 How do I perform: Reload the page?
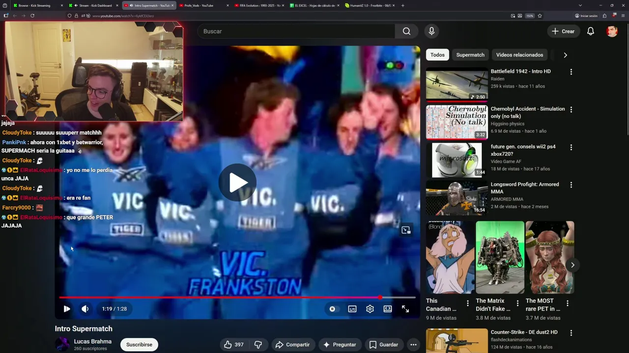tap(32, 16)
